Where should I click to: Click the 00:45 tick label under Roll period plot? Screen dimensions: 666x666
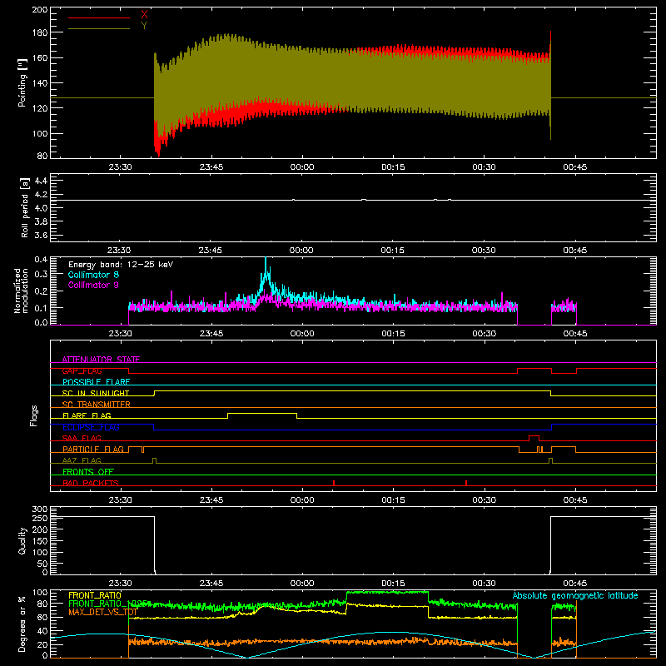pos(574,251)
